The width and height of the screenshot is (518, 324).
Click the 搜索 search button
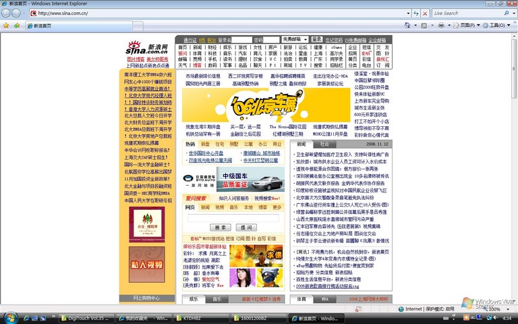[221, 227]
